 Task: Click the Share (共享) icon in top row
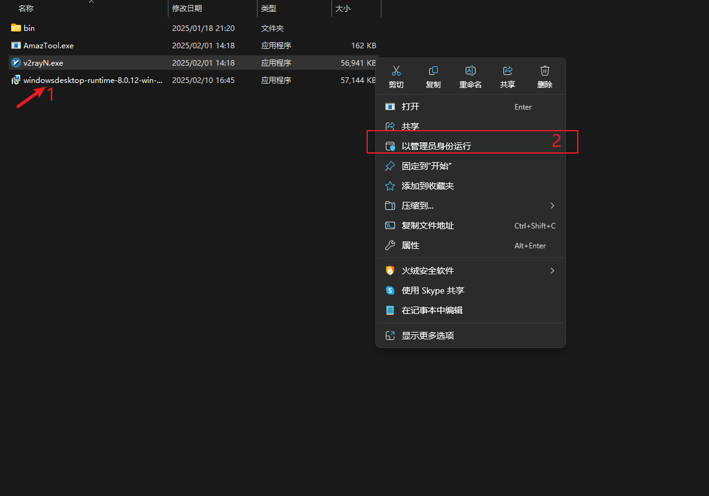pos(508,71)
